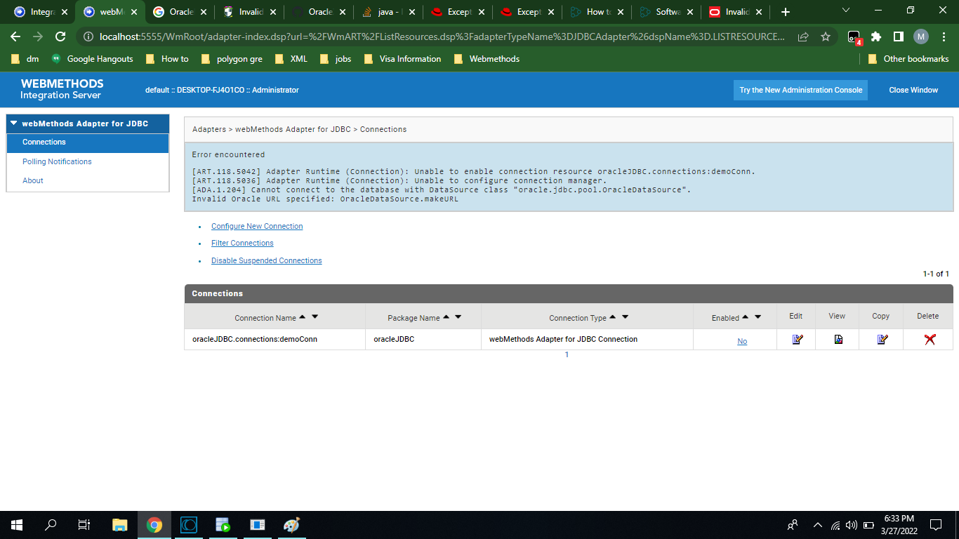The height and width of the screenshot is (539, 959).
Task: Sort Connection Name ascending with up arrow
Action: point(302,317)
